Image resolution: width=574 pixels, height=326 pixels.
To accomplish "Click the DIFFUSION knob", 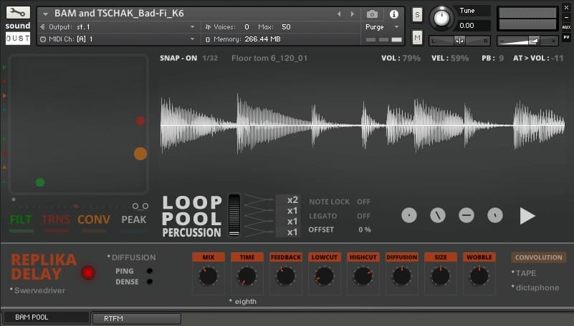I will tap(401, 276).
